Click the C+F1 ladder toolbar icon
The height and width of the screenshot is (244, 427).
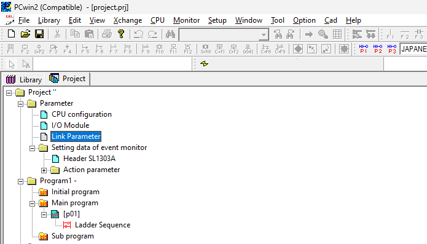[x=219, y=49]
